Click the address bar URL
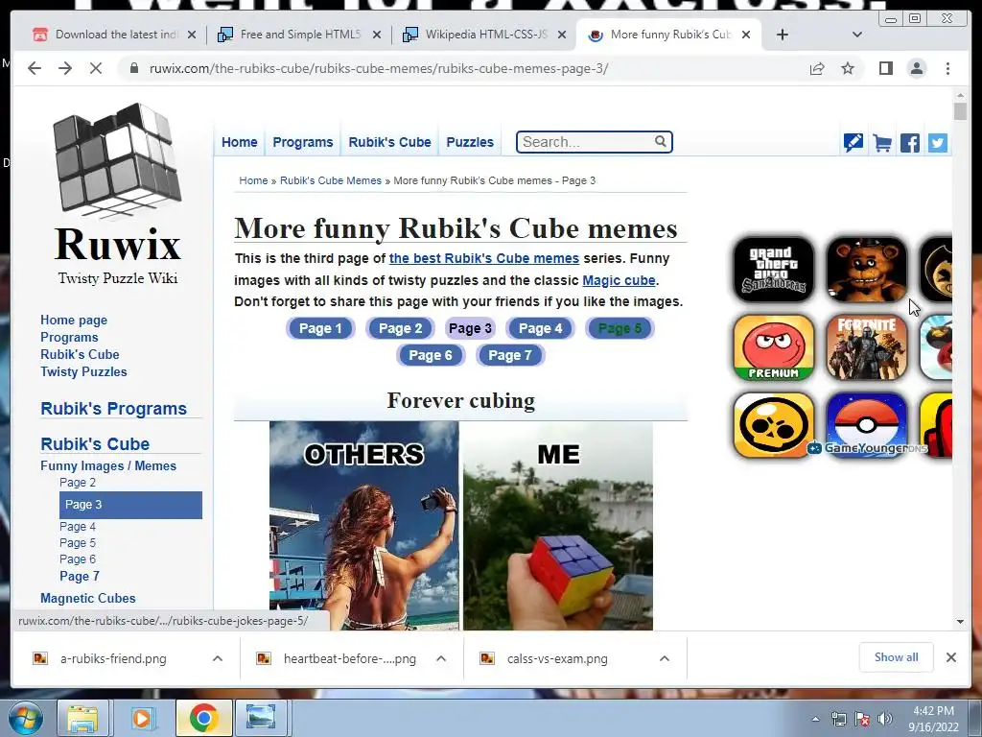 (378, 68)
